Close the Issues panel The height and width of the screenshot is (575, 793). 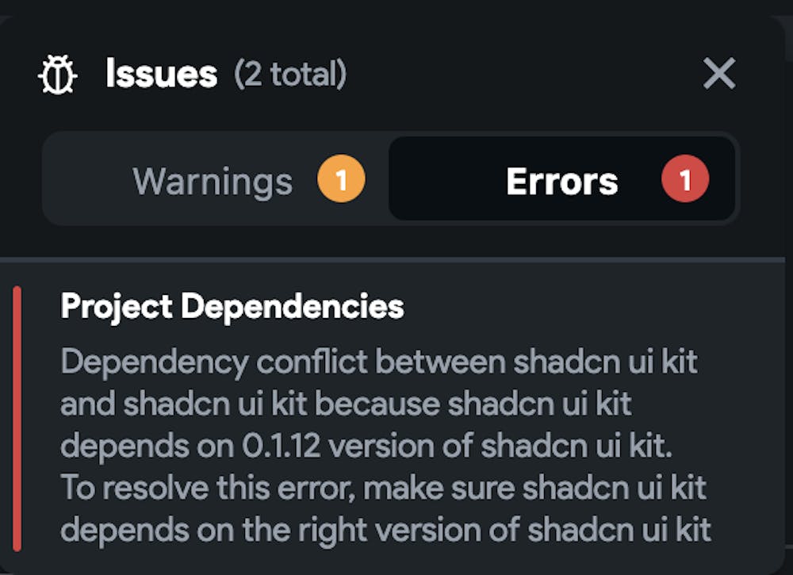click(719, 75)
